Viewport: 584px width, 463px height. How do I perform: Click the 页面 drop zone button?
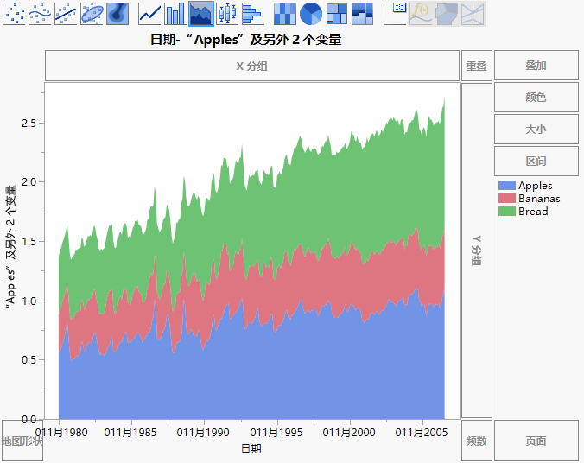pyautogui.click(x=536, y=441)
